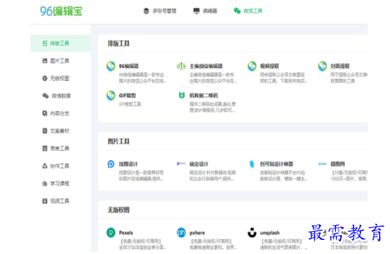This screenshot has width=390, height=254.
Task: Click the 视频提取 tool icon
Action: coord(252,66)
